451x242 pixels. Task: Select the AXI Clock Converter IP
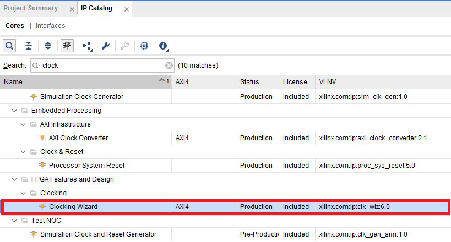tap(78, 138)
